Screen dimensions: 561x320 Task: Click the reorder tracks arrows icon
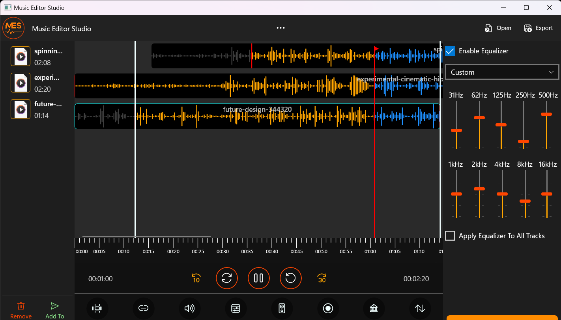point(420,309)
